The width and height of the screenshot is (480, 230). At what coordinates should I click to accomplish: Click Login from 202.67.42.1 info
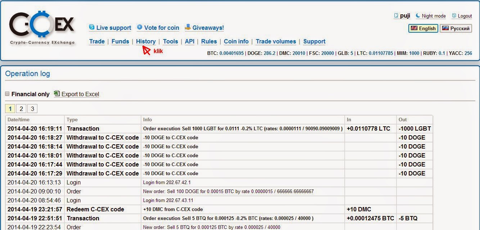coord(167,182)
